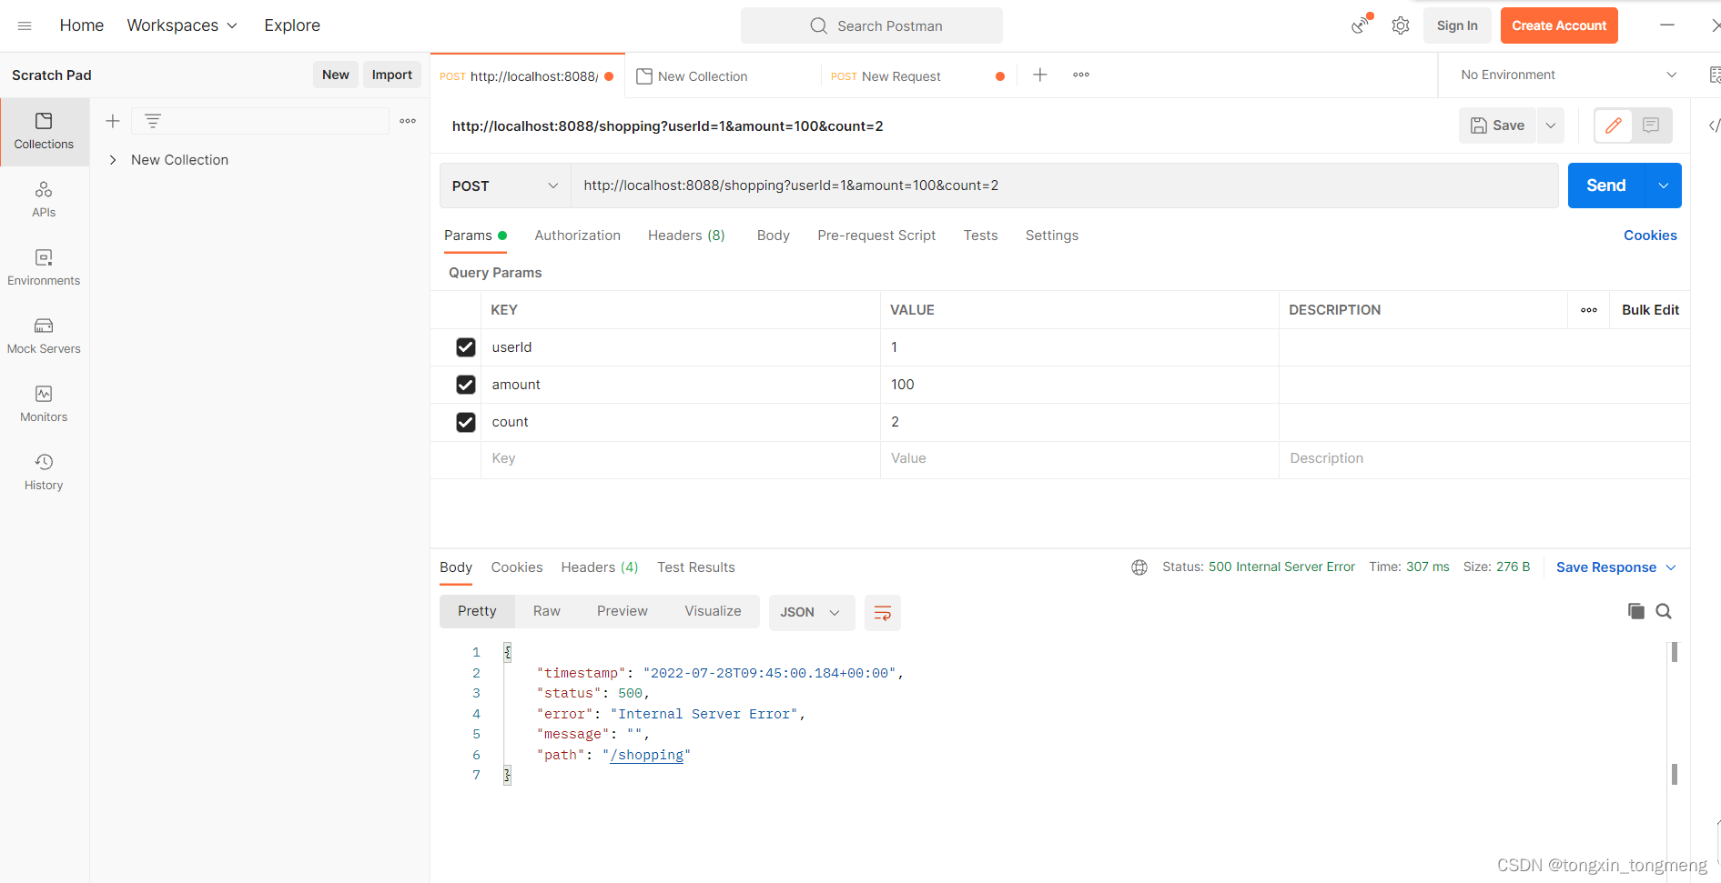This screenshot has height=883, width=1721.
Task: Click the blue Send button
Action: [x=1606, y=186]
